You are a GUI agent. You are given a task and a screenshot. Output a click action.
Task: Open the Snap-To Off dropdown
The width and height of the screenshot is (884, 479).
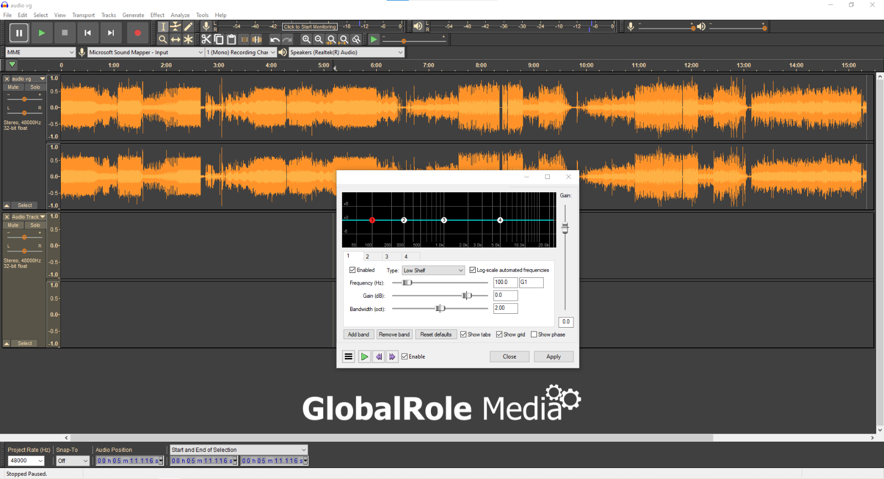pyautogui.click(x=73, y=460)
